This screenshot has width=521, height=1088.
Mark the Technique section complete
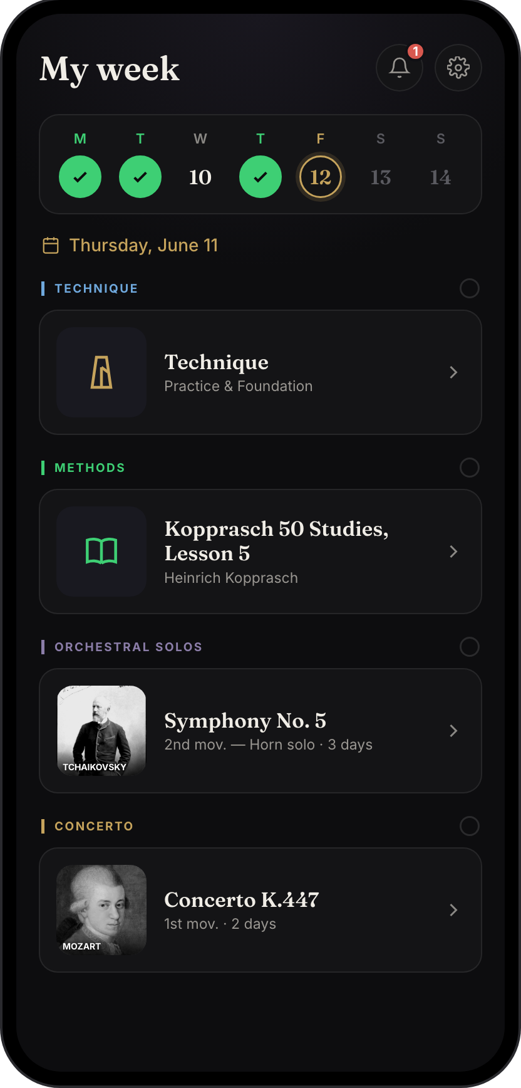[470, 288]
